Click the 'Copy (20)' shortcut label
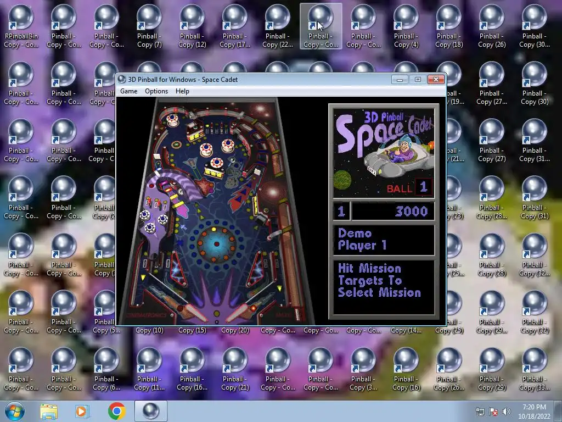The image size is (562, 422). pos(235,330)
